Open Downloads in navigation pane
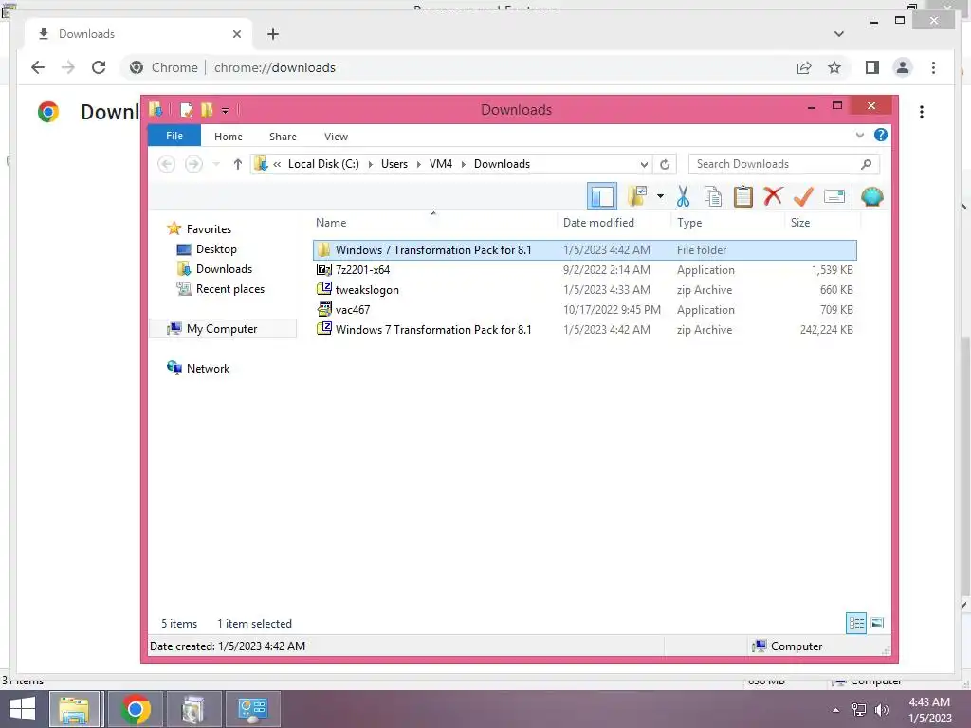 (224, 268)
